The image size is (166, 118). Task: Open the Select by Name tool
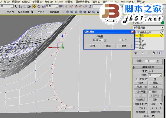click(x=20, y=6)
